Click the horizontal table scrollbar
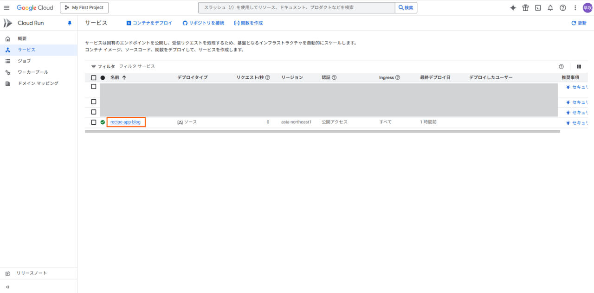This screenshot has width=594, height=293. pos(323,132)
